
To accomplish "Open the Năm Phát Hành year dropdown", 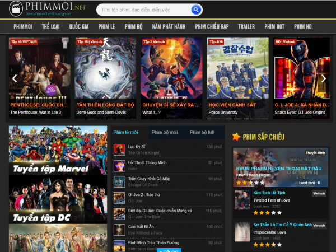I will click(x=169, y=26).
